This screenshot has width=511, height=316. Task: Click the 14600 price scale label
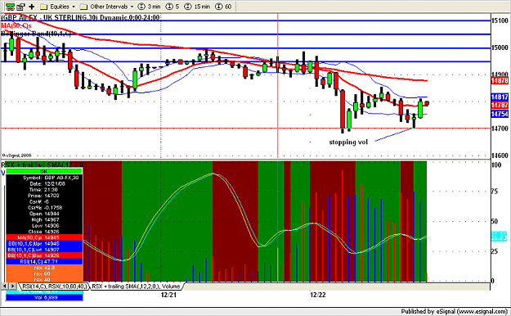tap(500, 156)
